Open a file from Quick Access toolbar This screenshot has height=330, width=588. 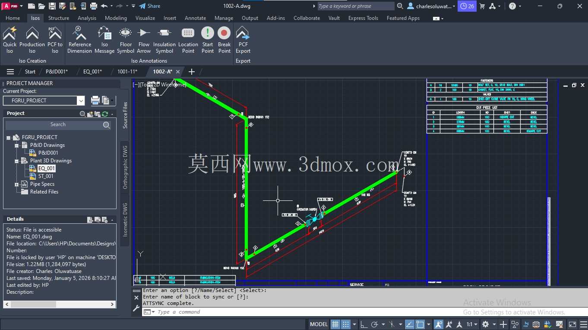[x=41, y=6]
